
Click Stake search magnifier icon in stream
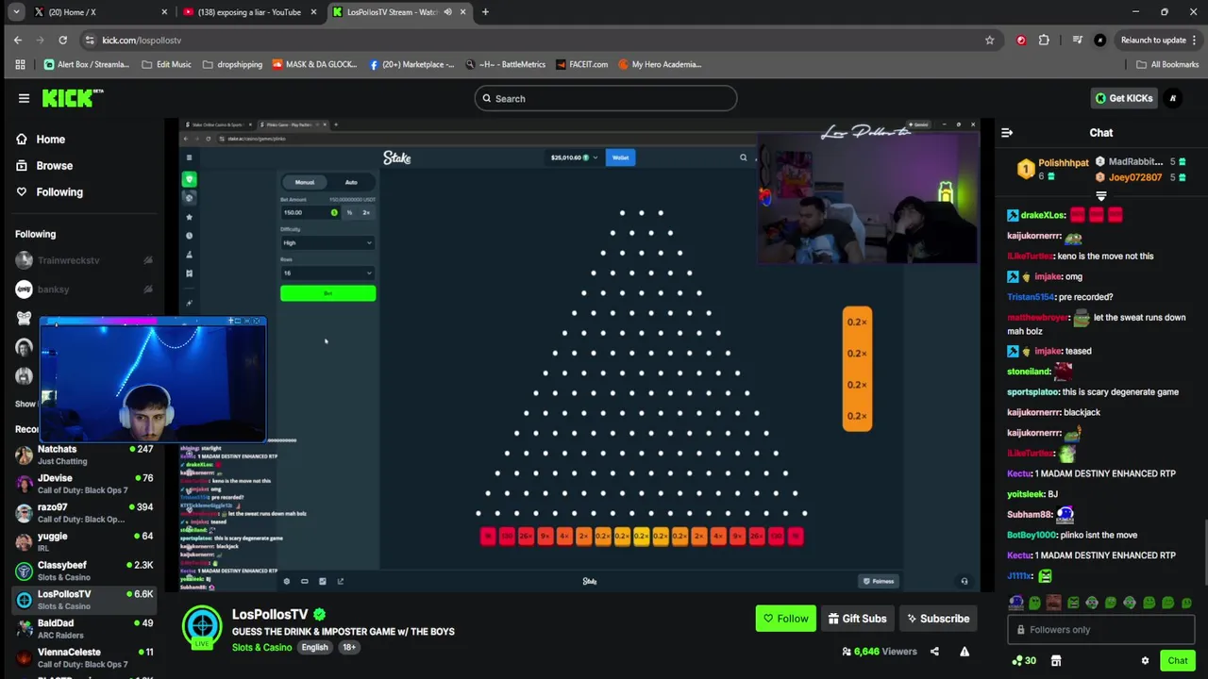click(743, 157)
